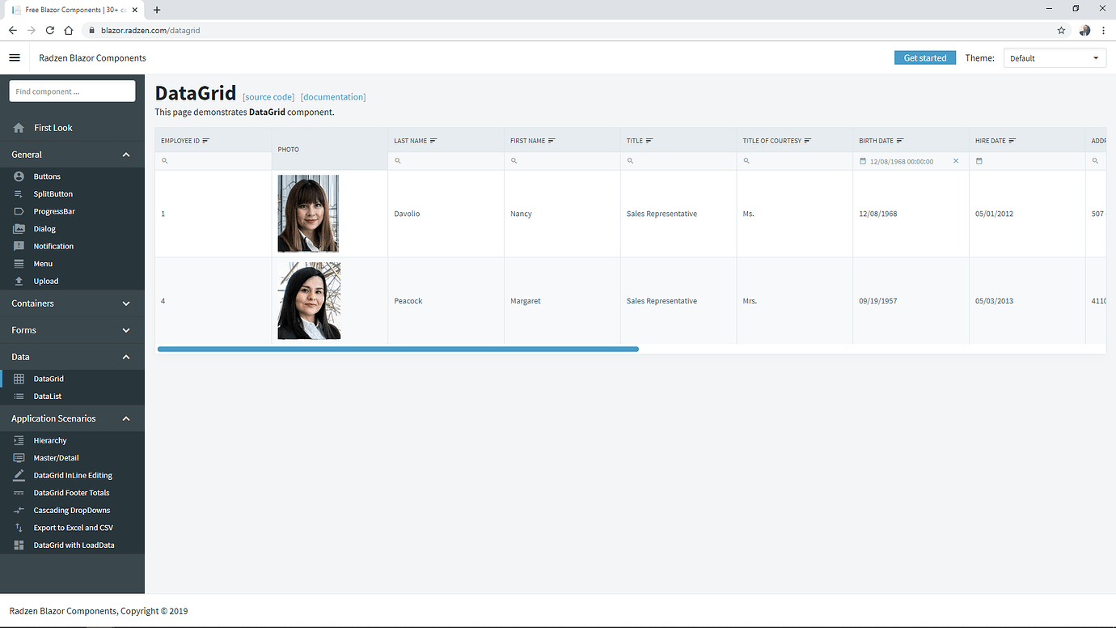Open Birth Date filter calendar icon
Screen dimensions: 1116x628
pyautogui.click(x=863, y=161)
